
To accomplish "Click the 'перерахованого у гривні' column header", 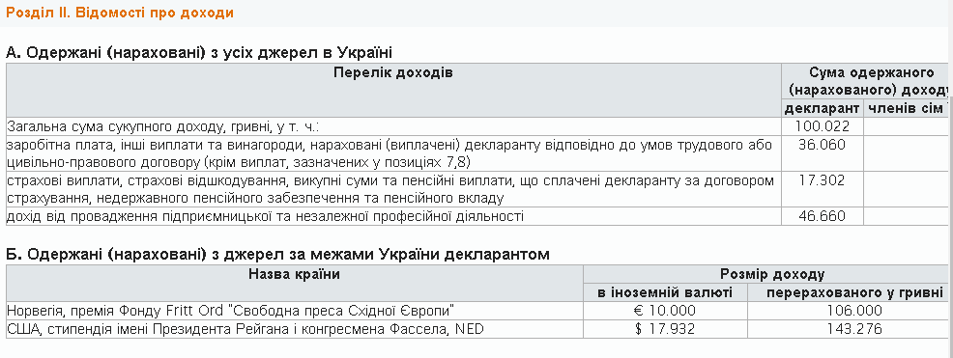I will click(854, 293).
